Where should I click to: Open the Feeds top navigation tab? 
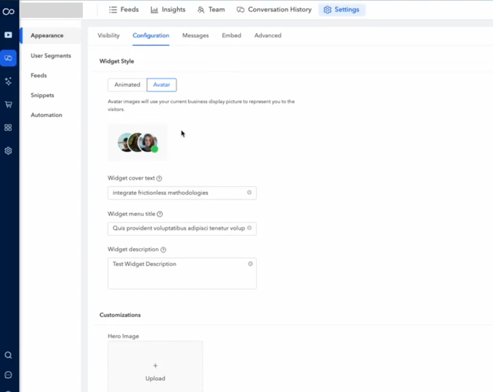pos(124,10)
